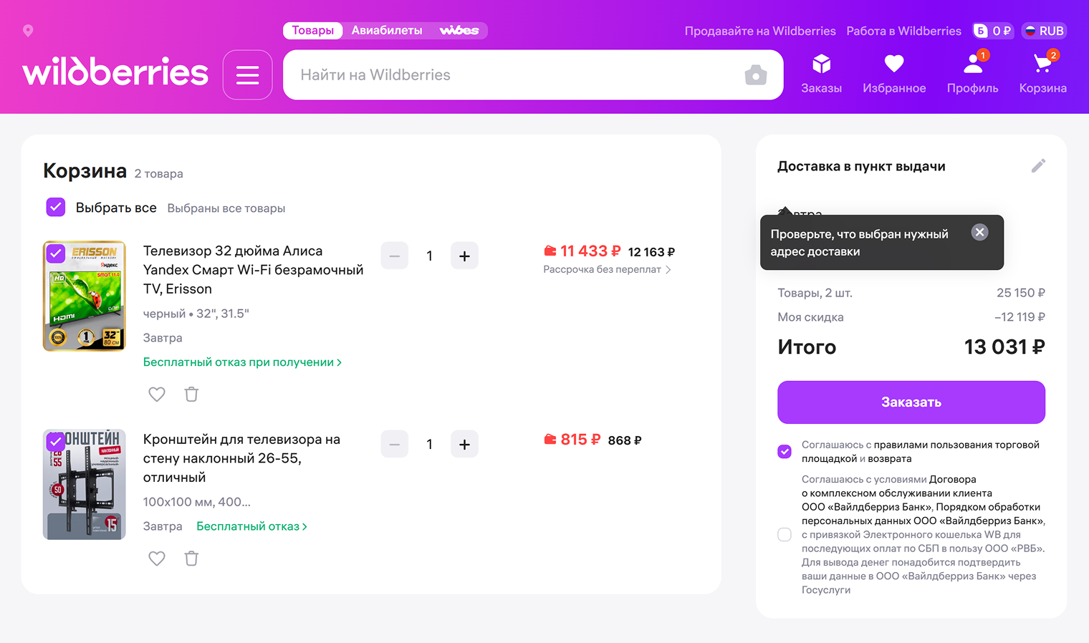Click the Wildberries logo
The height and width of the screenshot is (643, 1089).
(x=115, y=72)
